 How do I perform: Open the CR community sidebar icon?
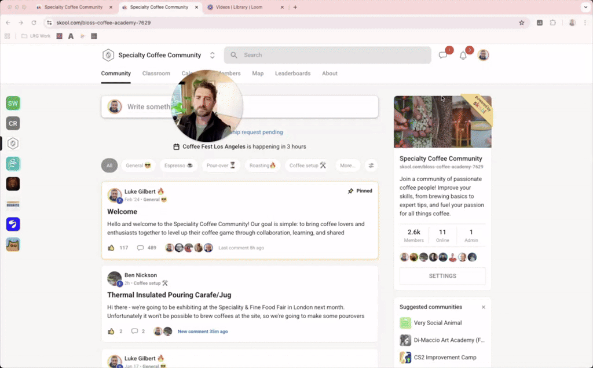13,124
